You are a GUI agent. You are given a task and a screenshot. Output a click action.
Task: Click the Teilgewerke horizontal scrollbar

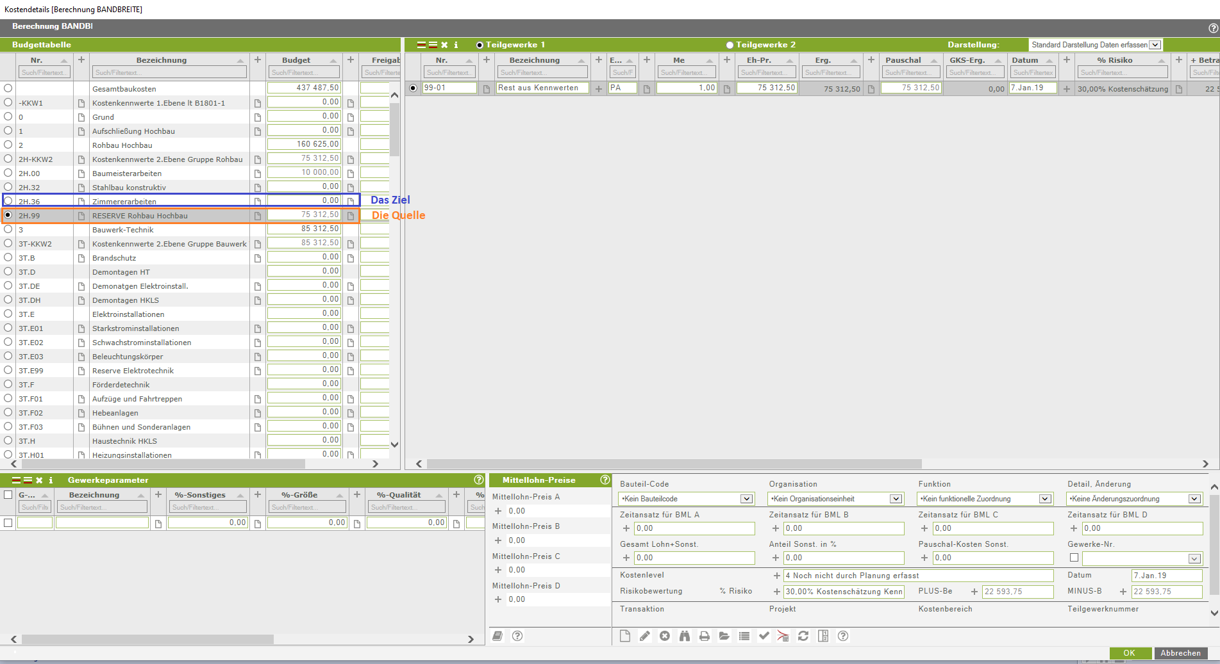(674, 464)
